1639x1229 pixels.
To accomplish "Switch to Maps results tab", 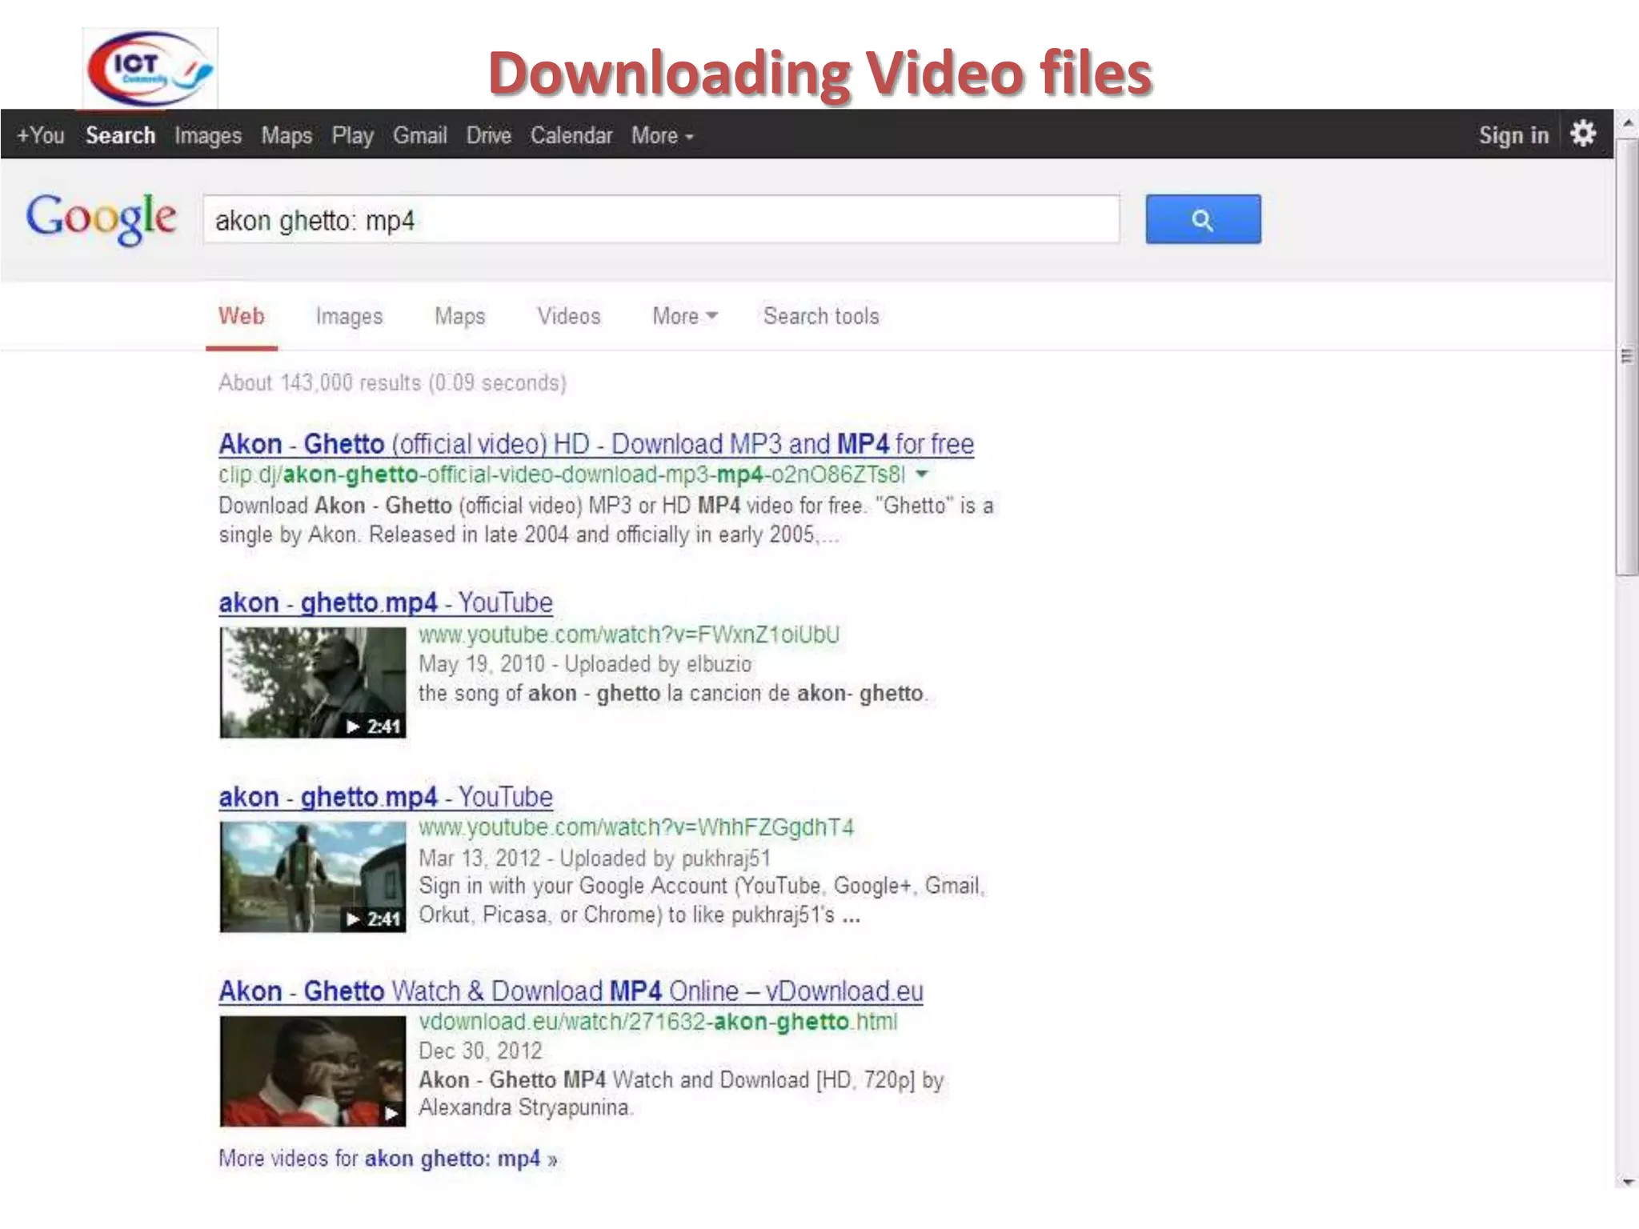I will tap(460, 316).
